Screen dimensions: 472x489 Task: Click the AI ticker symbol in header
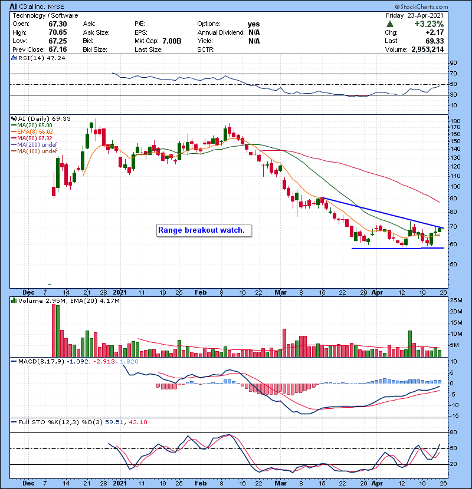click(x=13, y=6)
